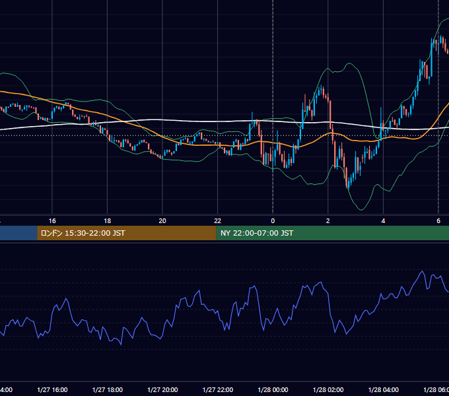449x396 pixels.
Task: Click the London 15:30-22:00 JST session bar
Action: click(127, 233)
